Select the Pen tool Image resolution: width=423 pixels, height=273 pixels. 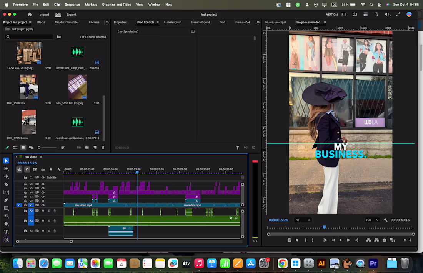(x=6, y=200)
